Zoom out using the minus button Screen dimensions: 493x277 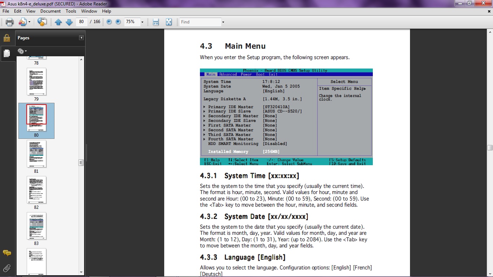(109, 22)
